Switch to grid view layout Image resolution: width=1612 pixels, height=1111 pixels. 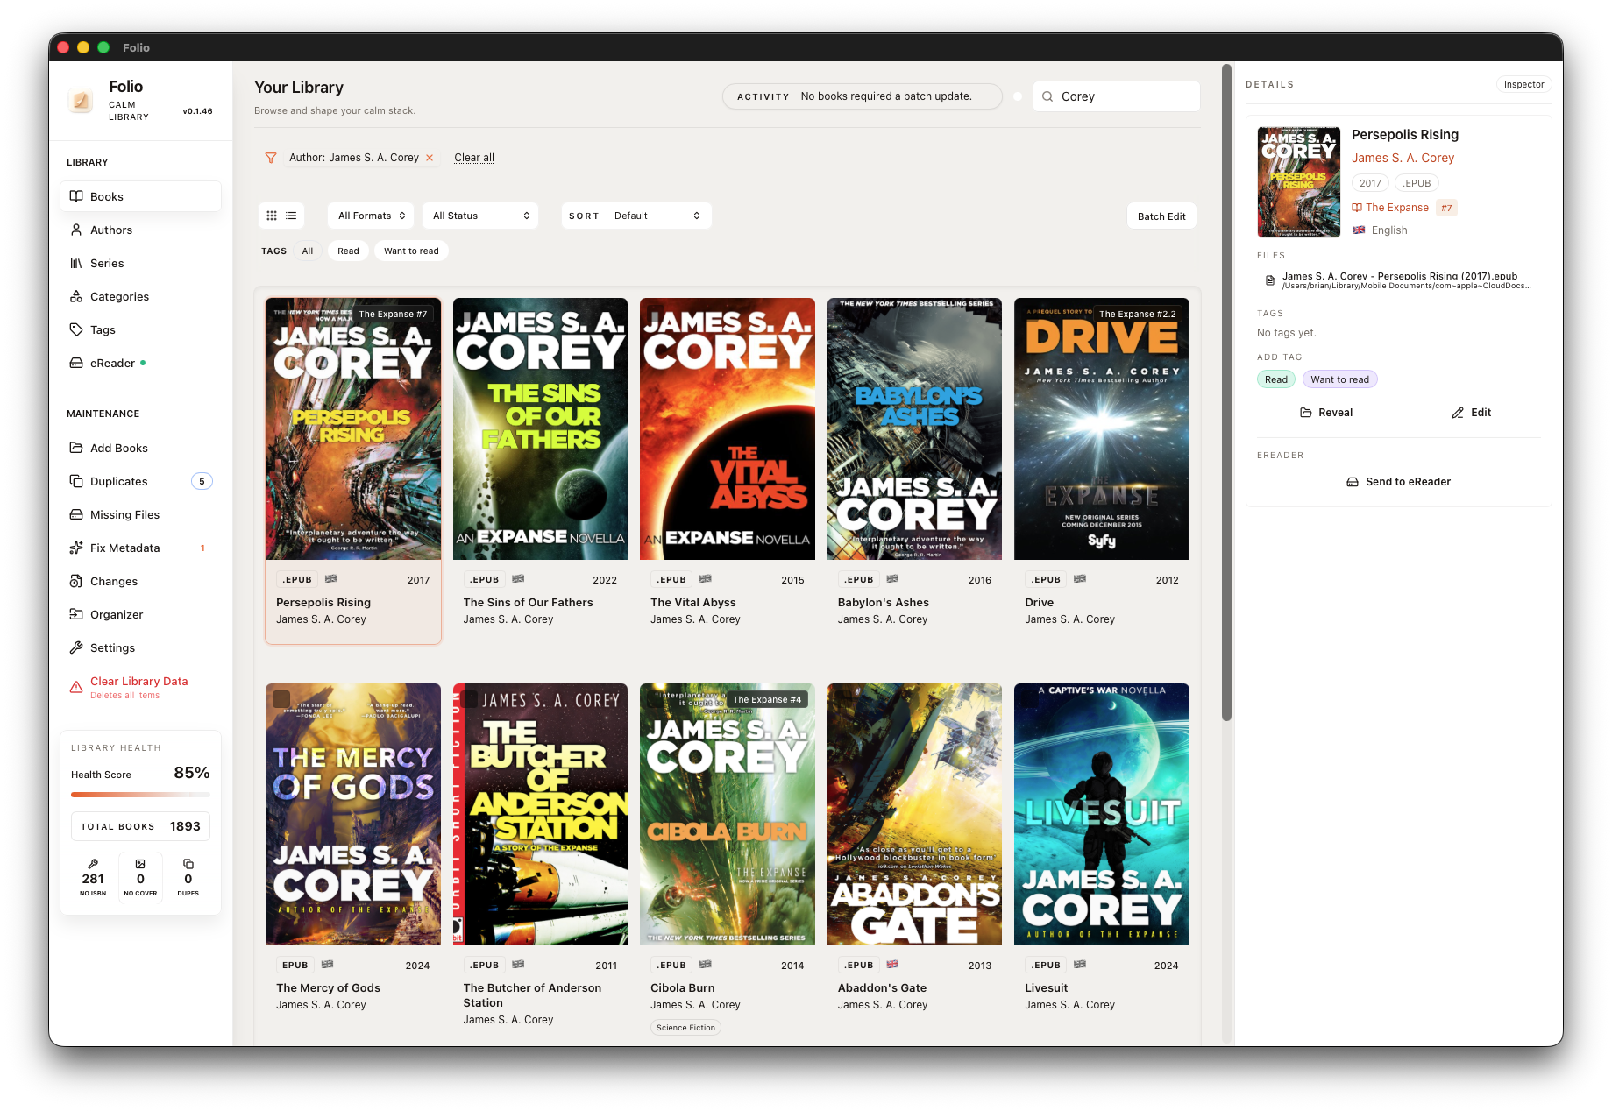click(272, 216)
